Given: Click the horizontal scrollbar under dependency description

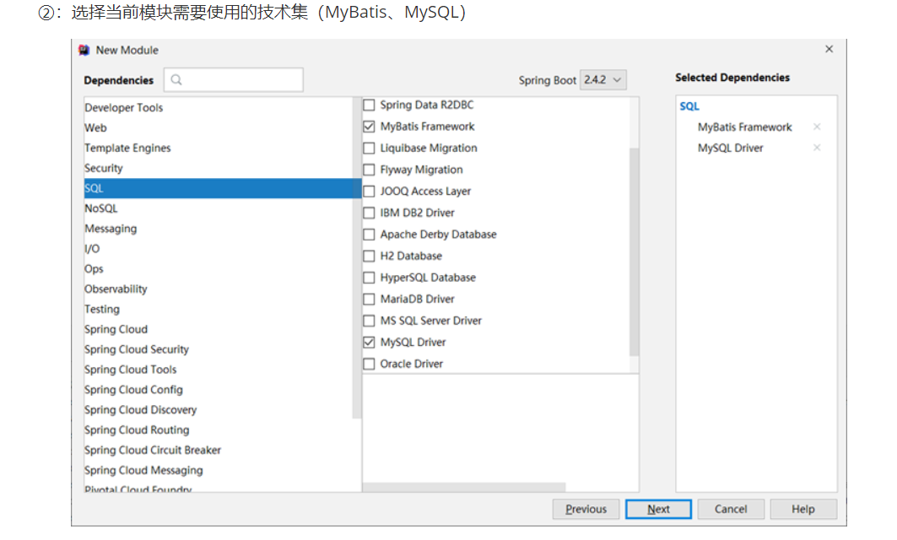Looking at the screenshot, I should (x=464, y=487).
